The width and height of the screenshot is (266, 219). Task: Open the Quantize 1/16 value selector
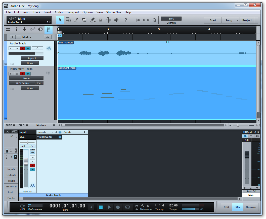coord(171,19)
